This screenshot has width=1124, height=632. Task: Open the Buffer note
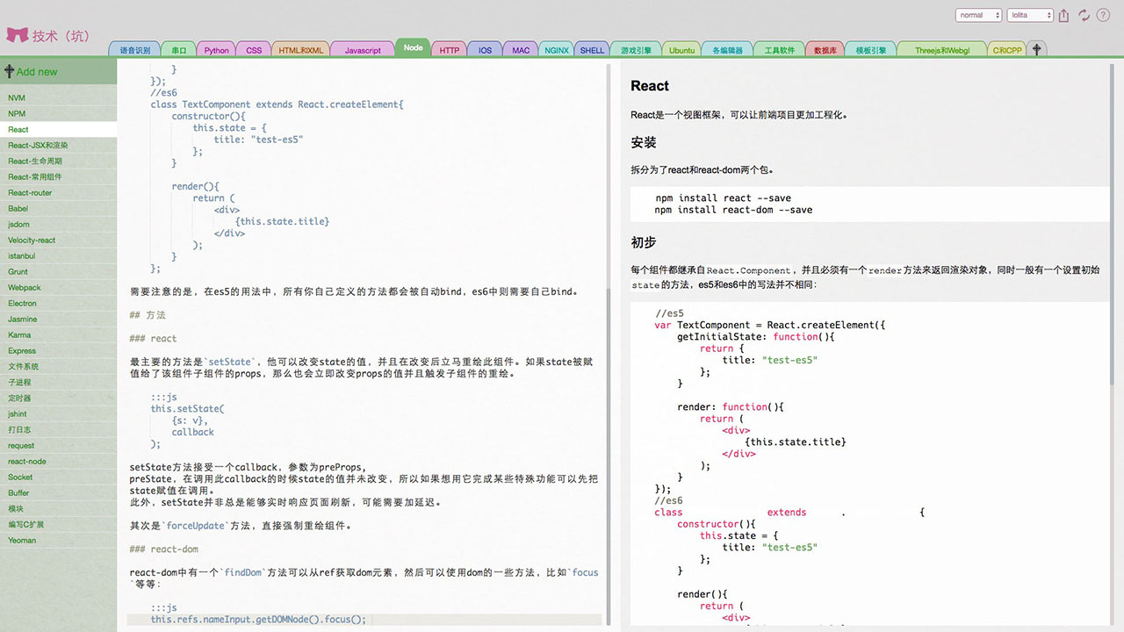pyautogui.click(x=58, y=492)
